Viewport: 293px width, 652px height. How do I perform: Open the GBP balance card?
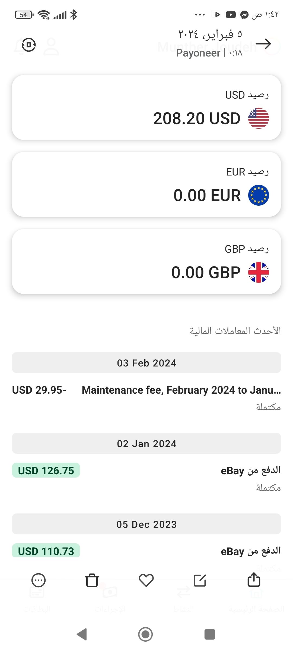tap(146, 261)
